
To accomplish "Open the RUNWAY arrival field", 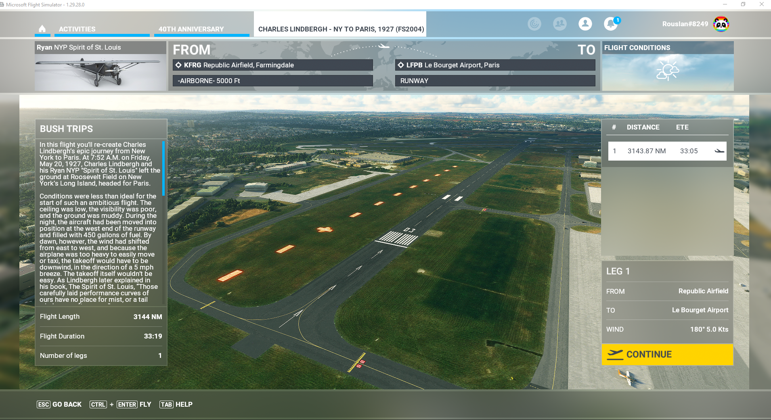I will tap(495, 81).
